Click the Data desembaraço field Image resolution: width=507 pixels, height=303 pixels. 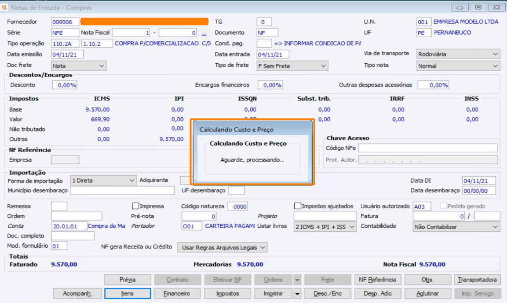pyautogui.click(x=479, y=191)
